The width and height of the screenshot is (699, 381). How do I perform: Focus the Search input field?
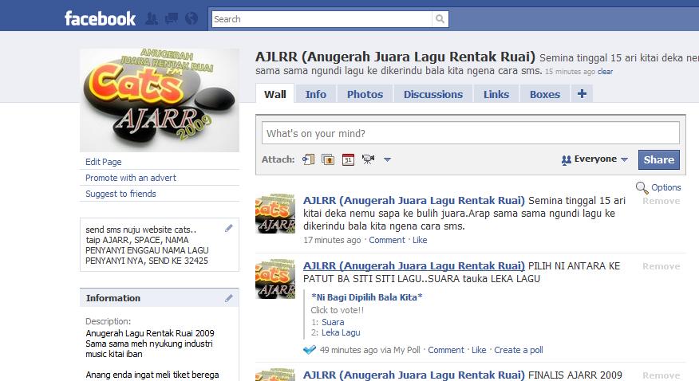click(322, 19)
